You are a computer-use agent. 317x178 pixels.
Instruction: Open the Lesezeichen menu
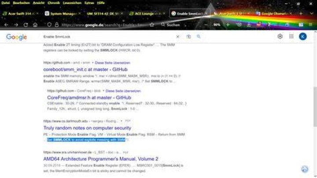[72, 3]
